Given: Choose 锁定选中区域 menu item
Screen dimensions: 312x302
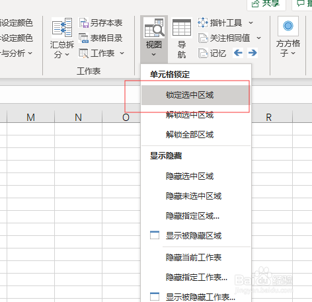Looking at the screenshot, I should tap(196, 95).
